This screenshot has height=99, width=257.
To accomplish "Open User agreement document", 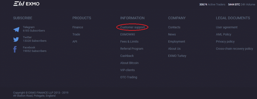I will (227, 27).
